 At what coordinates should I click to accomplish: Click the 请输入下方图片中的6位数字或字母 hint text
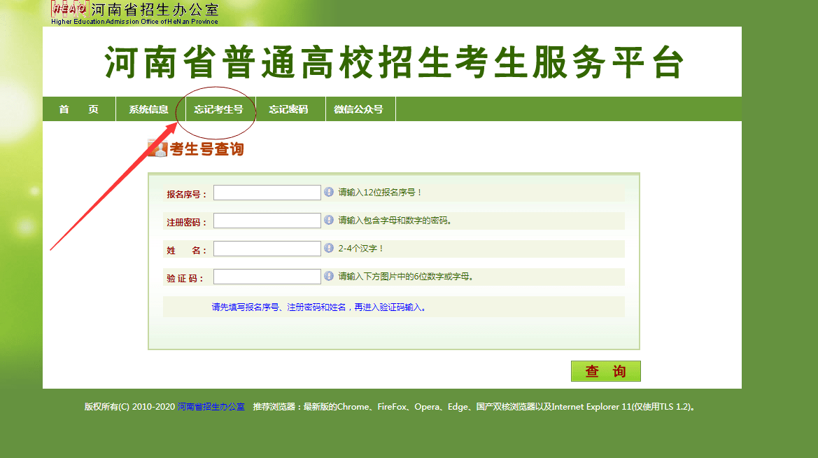tap(406, 276)
